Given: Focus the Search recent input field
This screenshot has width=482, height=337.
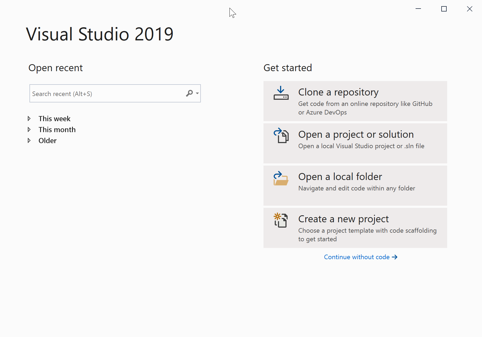Looking at the screenshot, I should click(107, 94).
